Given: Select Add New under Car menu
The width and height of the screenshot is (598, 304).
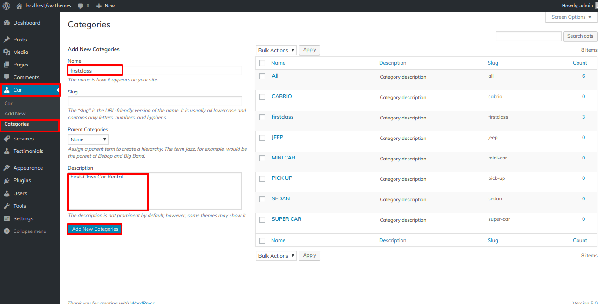Looking at the screenshot, I should click(15, 113).
